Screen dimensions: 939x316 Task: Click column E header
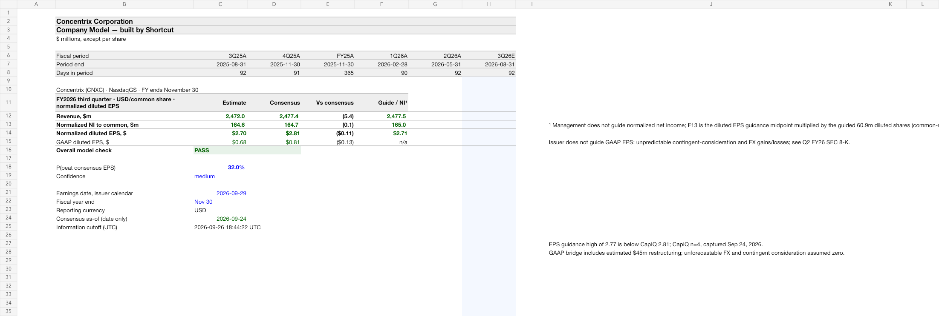[328, 4]
